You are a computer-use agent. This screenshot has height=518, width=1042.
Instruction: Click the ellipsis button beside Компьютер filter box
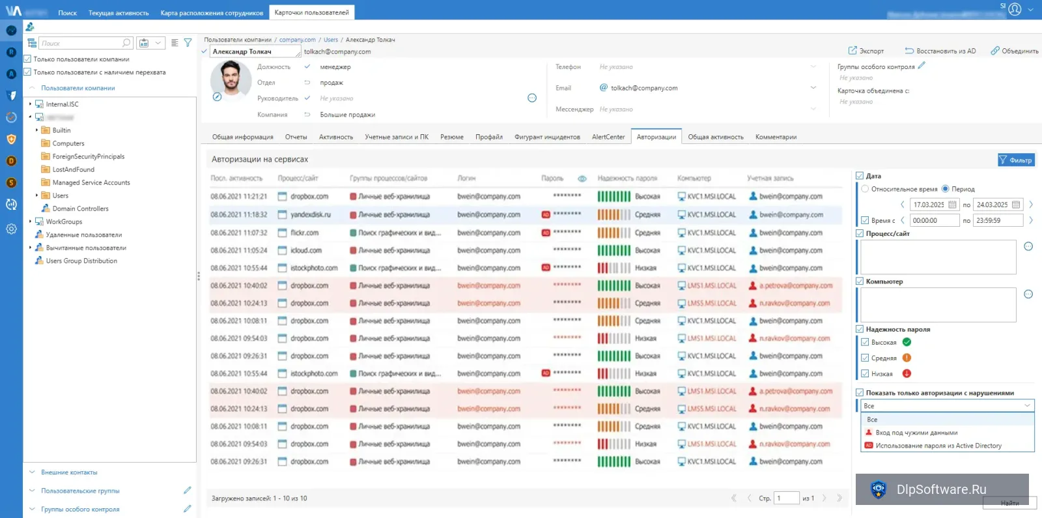1028,295
